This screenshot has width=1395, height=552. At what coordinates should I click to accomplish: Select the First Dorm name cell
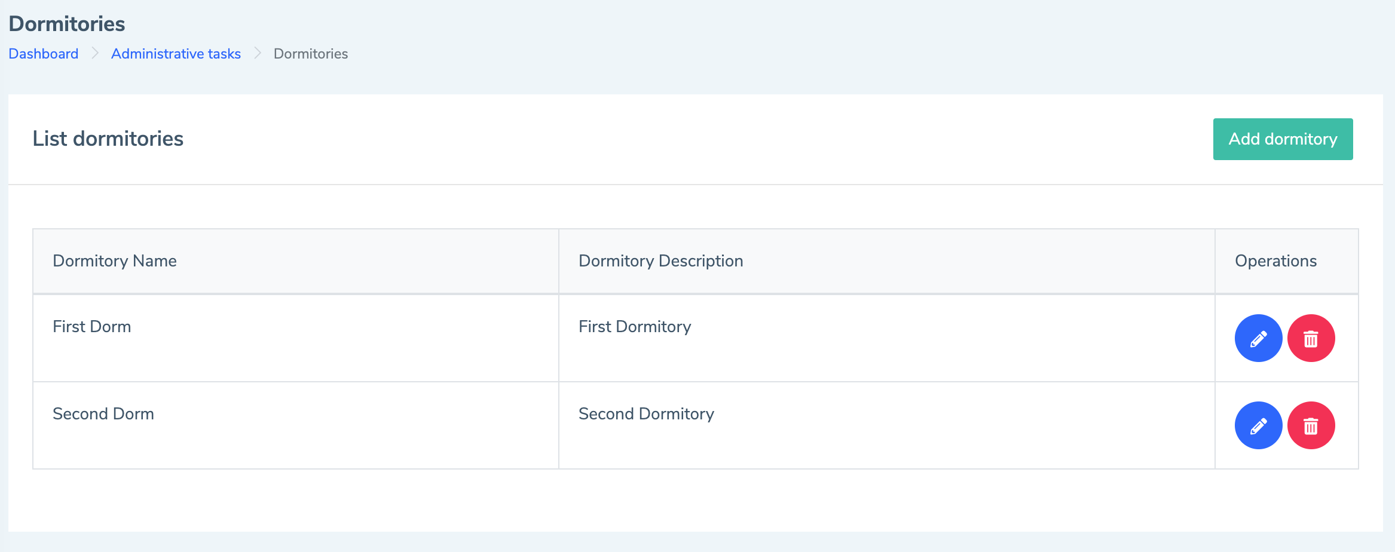click(x=296, y=338)
